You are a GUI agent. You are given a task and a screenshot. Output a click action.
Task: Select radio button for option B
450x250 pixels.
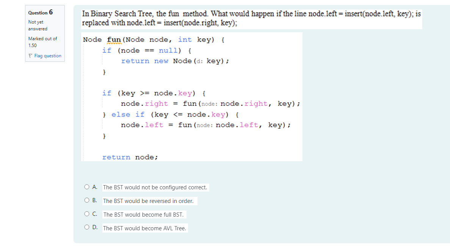click(x=87, y=200)
